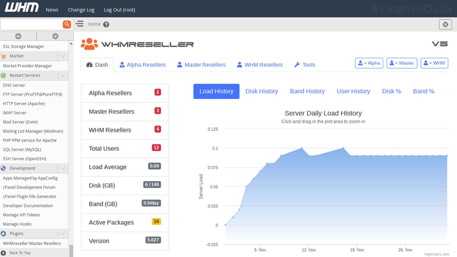Collapse the Restart Services section chevron

click(x=63, y=75)
